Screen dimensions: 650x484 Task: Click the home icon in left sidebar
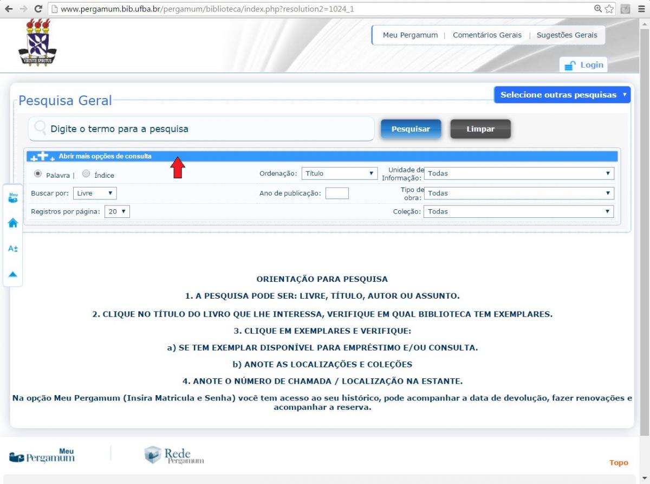13,223
